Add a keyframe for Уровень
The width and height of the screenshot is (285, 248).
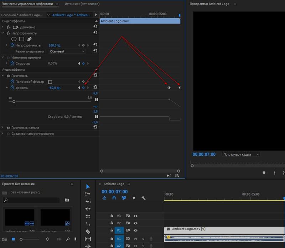83,87
